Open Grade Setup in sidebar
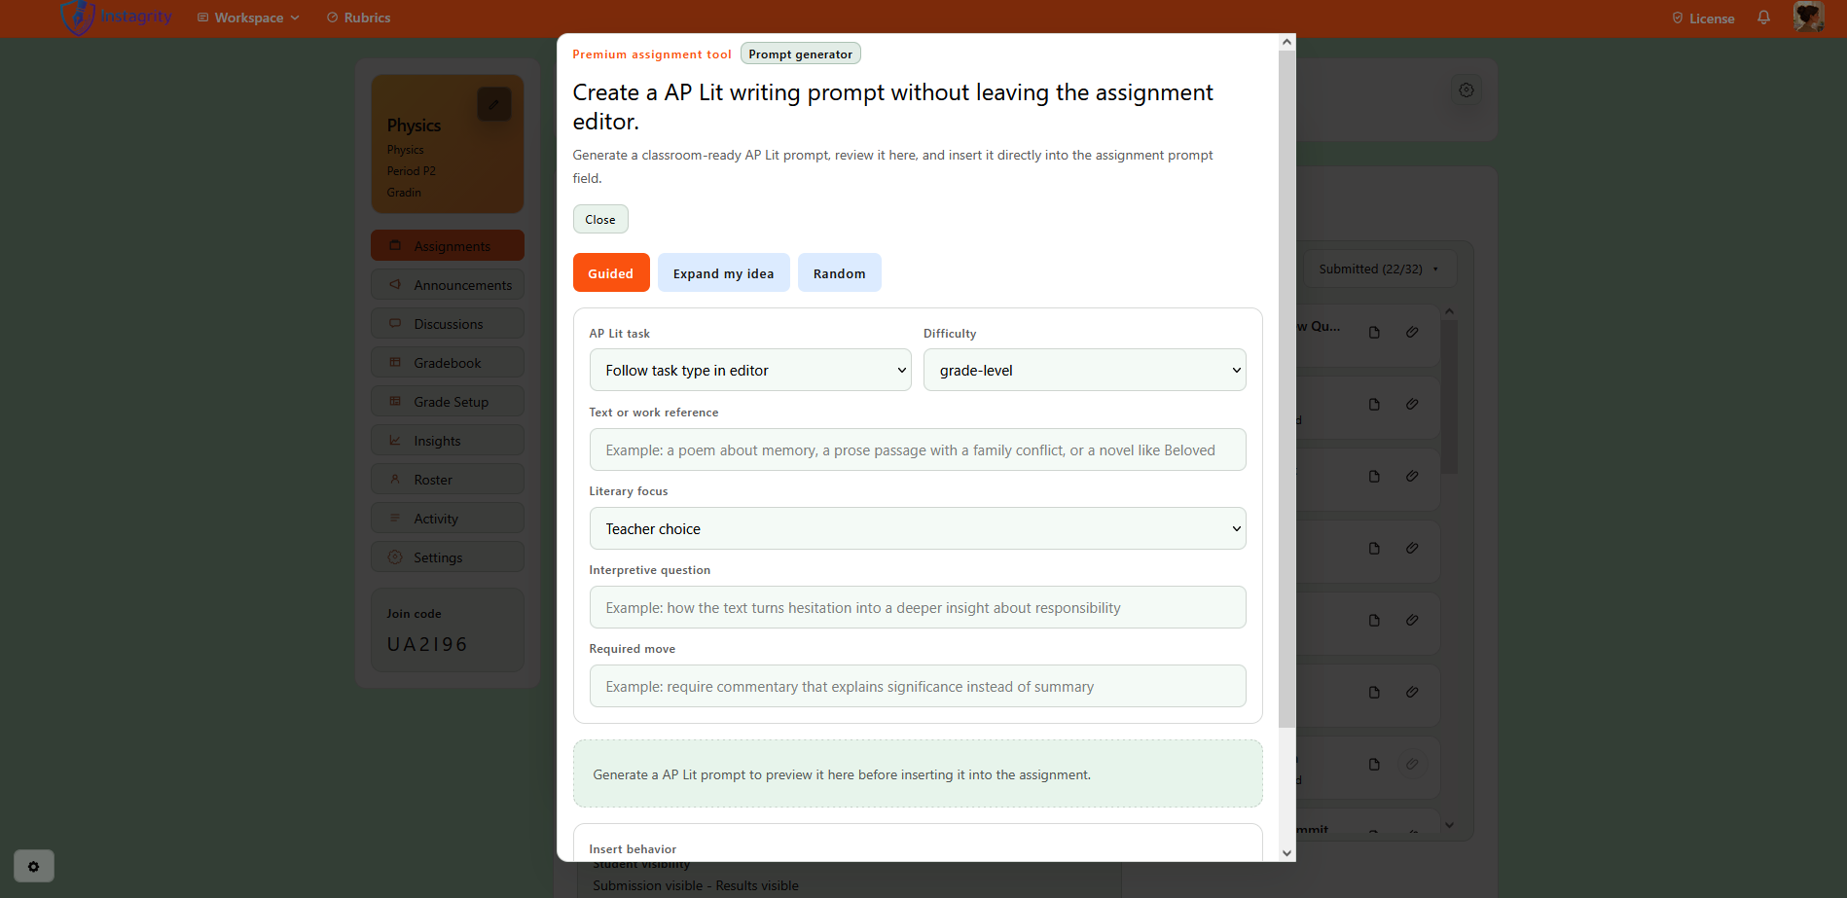The height and width of the screenshot is (898, 1847). tap(448, 401)
